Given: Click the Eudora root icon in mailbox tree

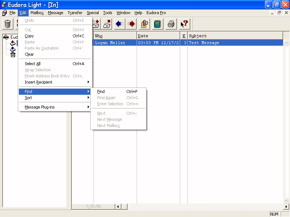Looking at the screenshot, I should point(6,37).
